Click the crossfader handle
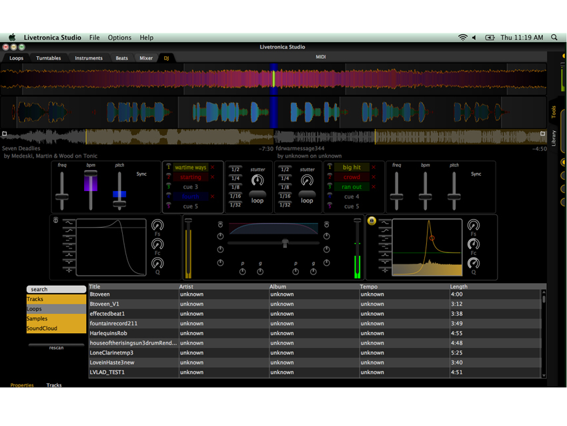Screen dimensions: 567x426 (285, 243)
